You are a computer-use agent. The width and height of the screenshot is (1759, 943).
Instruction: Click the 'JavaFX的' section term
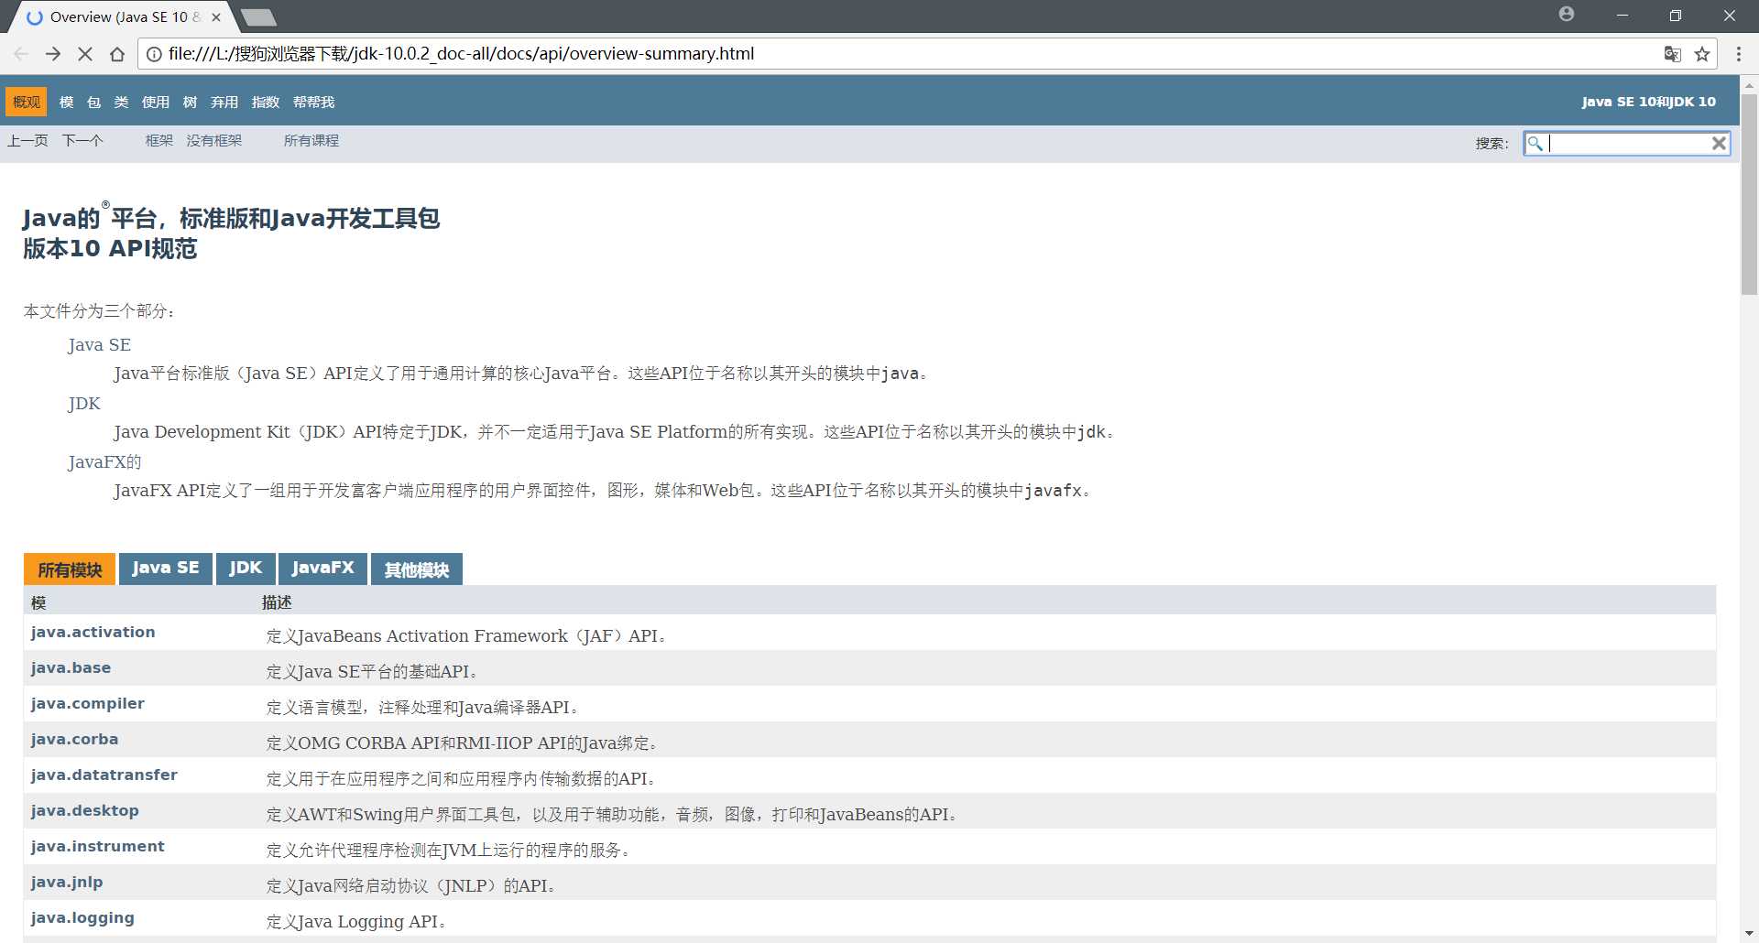pyautogui.click(x=104, y=462)
